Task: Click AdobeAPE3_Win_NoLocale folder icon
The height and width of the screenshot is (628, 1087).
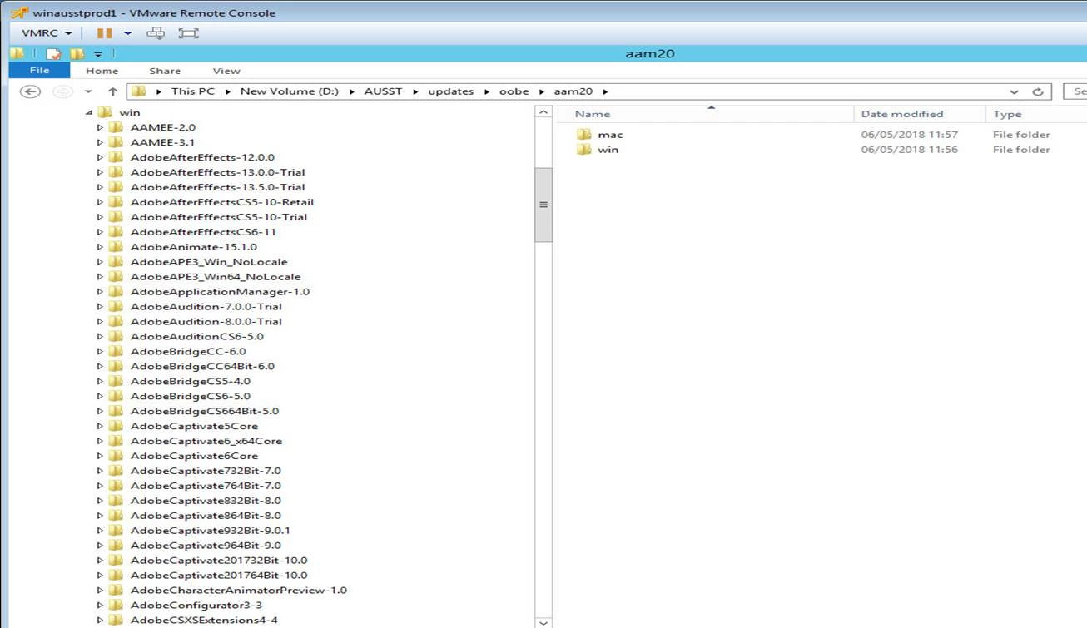Action: click(117, 262)
